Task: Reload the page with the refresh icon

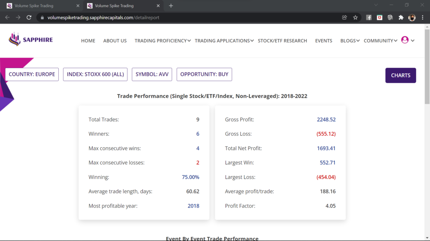Action: (x=29, y=18)
